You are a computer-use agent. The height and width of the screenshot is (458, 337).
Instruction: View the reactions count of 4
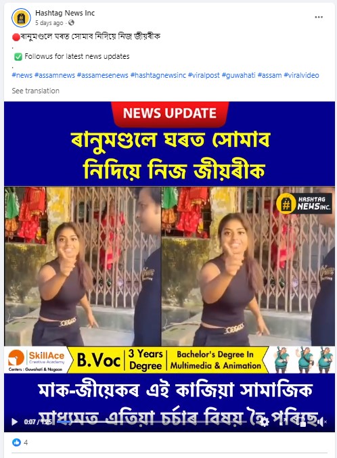pos(26,442)
